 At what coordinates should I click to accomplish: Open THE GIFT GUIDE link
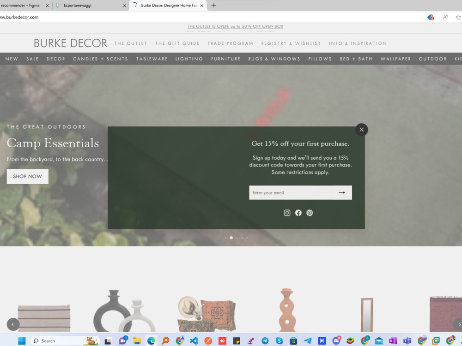(x=177, y=43)
